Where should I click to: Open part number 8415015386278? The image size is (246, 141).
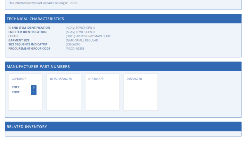[61, 79]
